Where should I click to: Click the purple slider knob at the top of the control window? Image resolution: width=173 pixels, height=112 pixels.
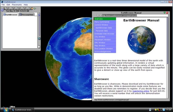(39, 15)
